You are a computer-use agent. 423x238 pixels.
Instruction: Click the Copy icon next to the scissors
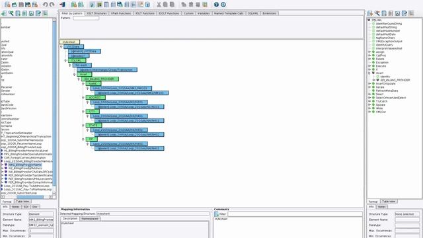click(x=165, y=5)
